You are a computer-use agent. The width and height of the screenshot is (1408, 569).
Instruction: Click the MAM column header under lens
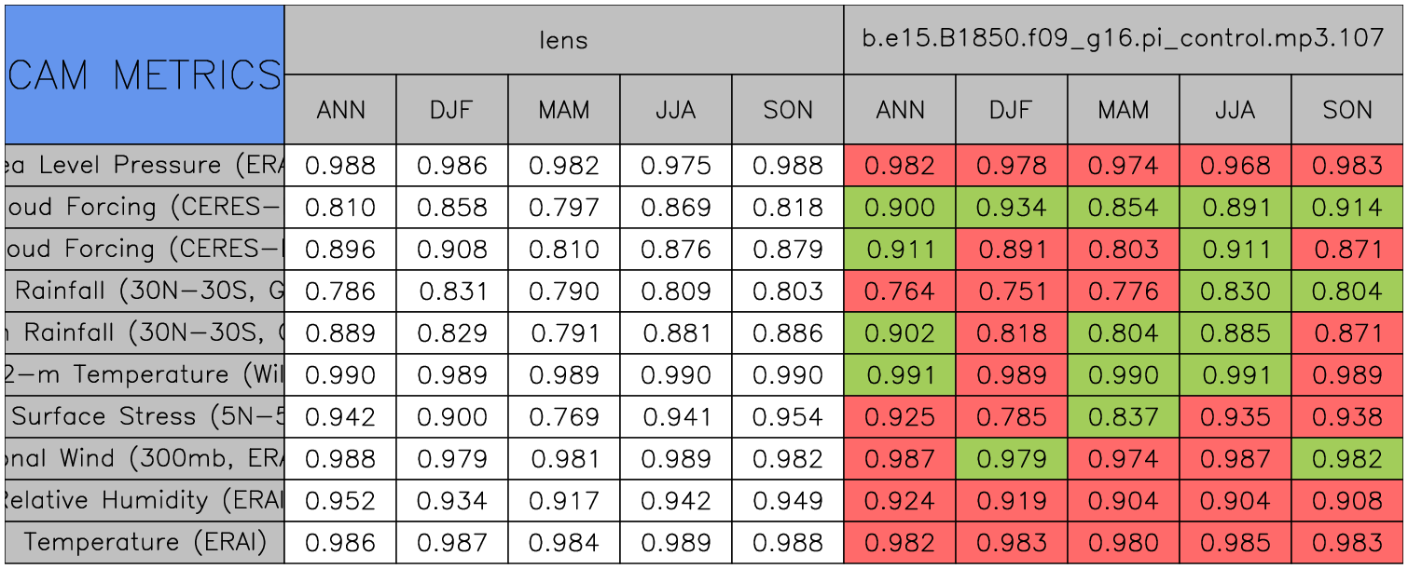(x=564, y=110)
